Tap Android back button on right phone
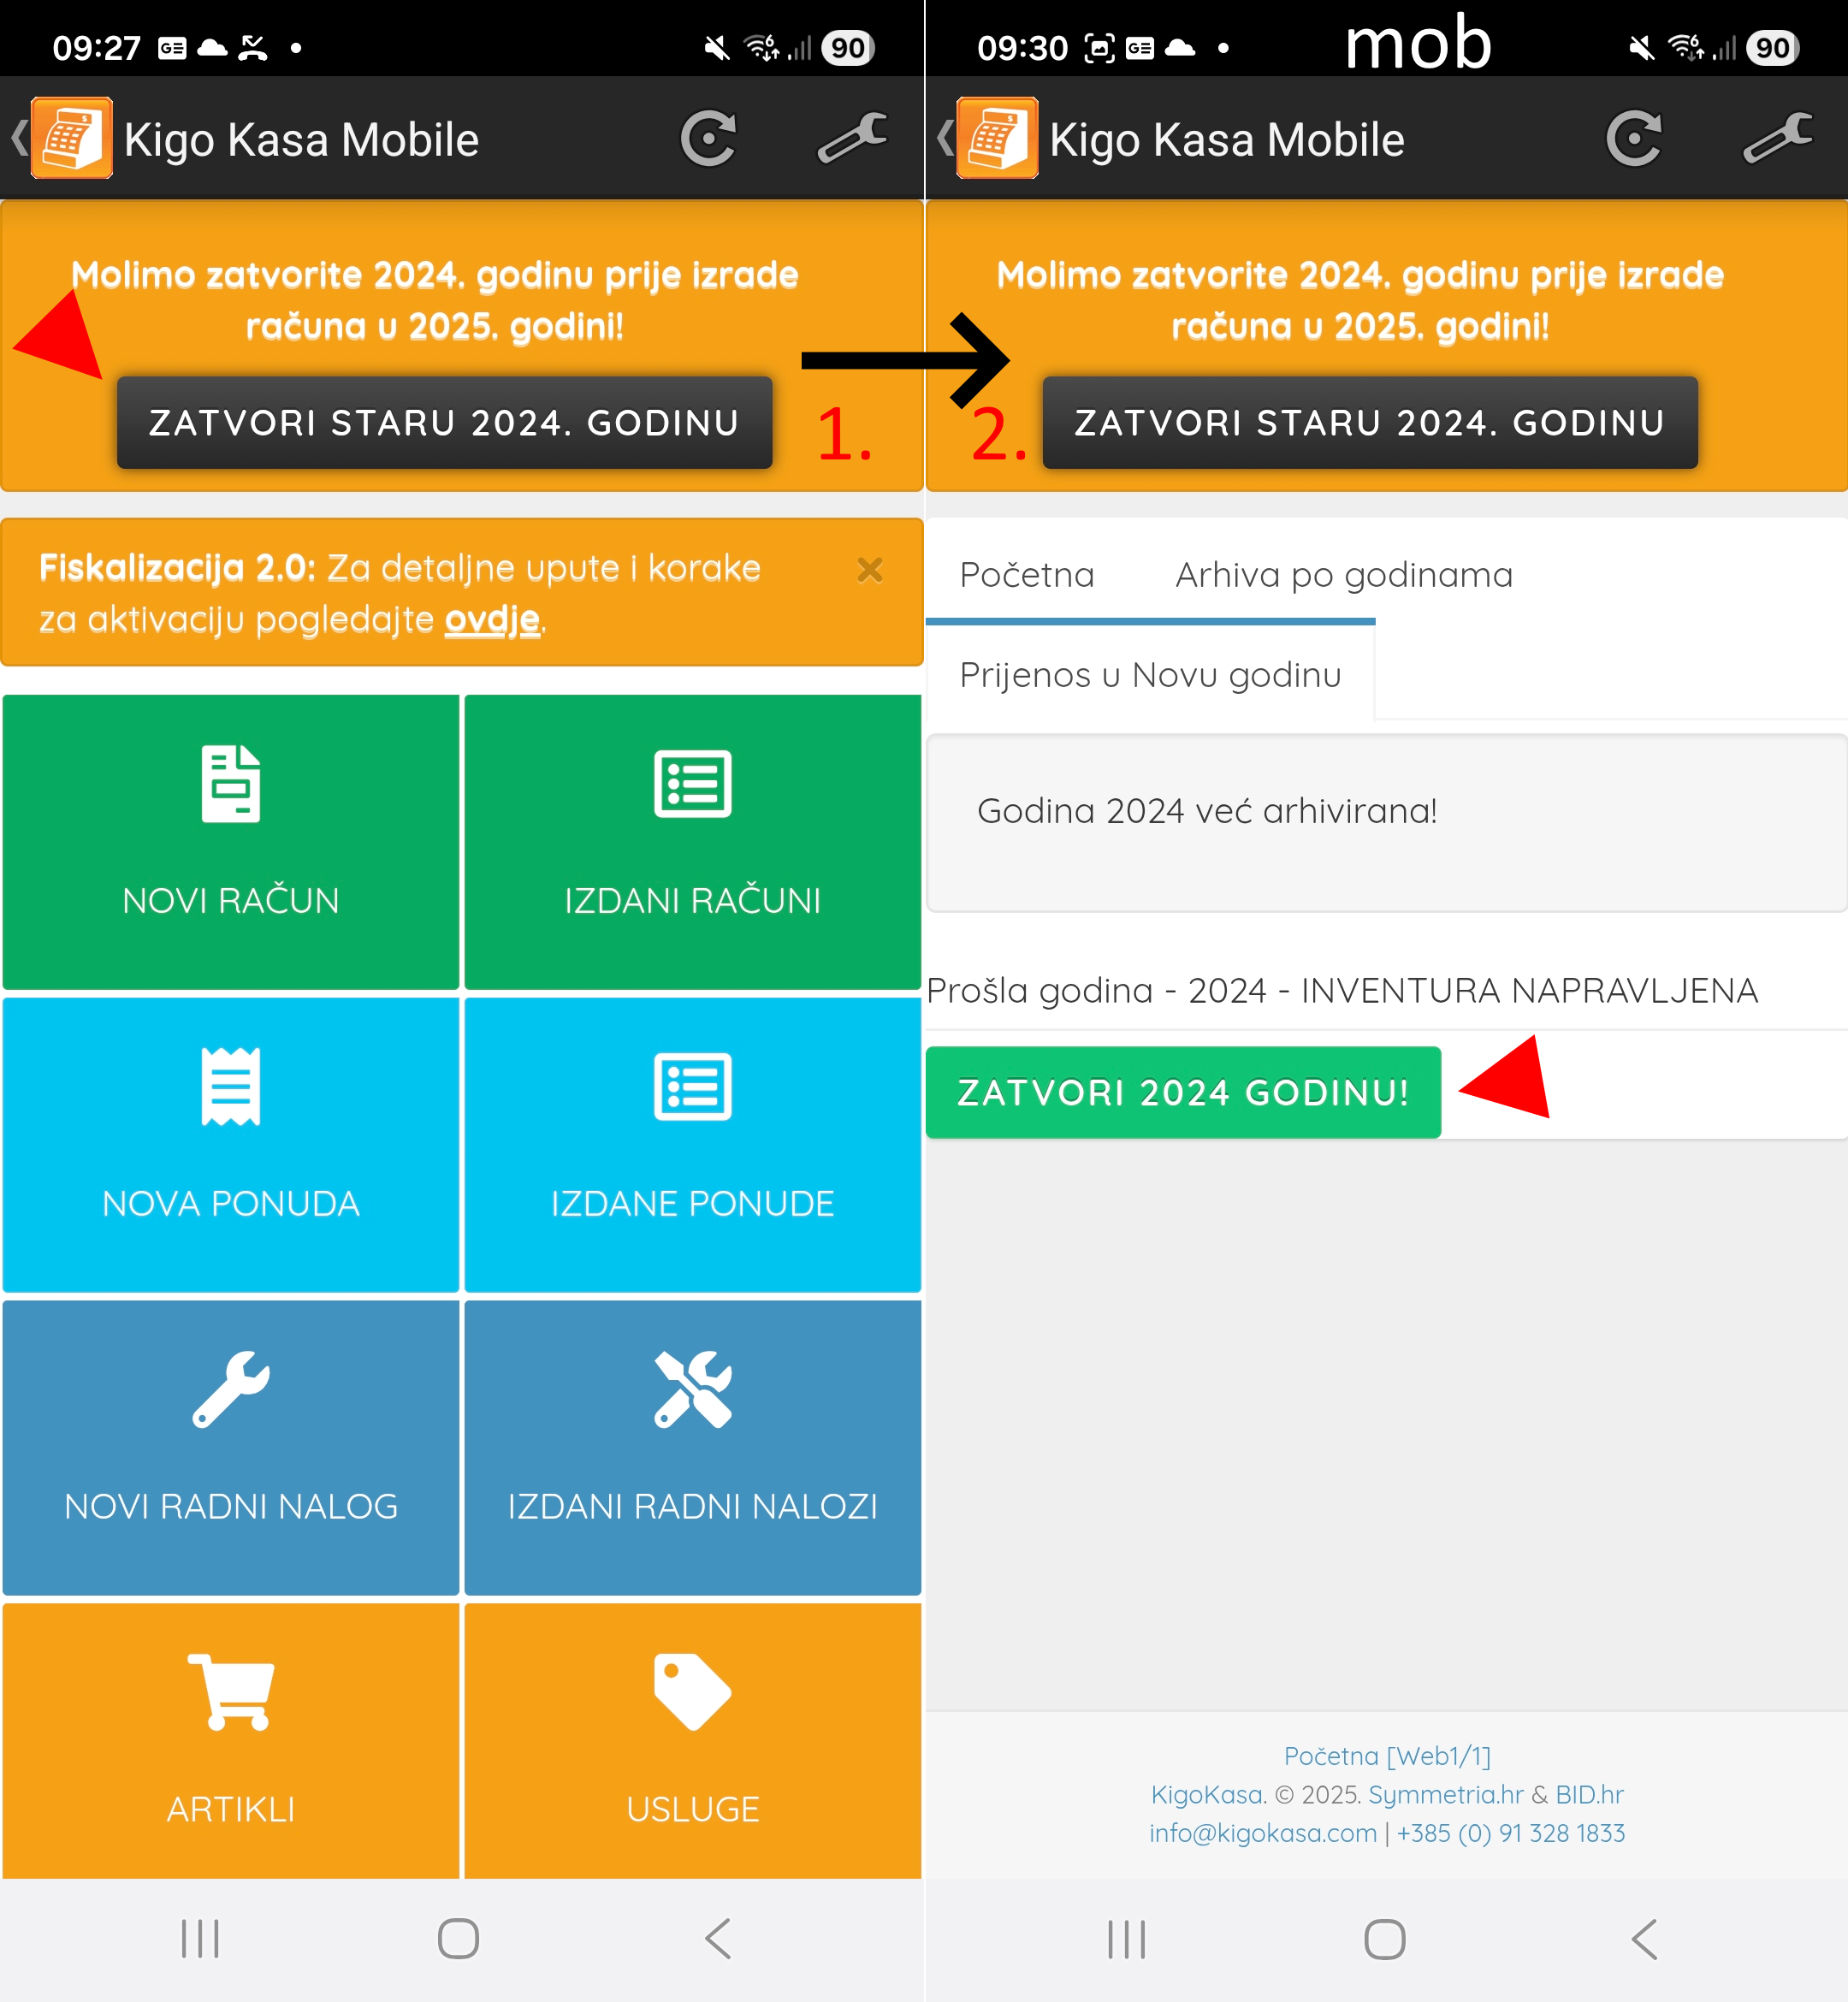 [x=1644, y=1939]
